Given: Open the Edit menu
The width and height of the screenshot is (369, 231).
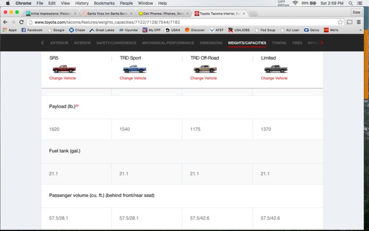Looking at the screenshot, I should (52, 3).
